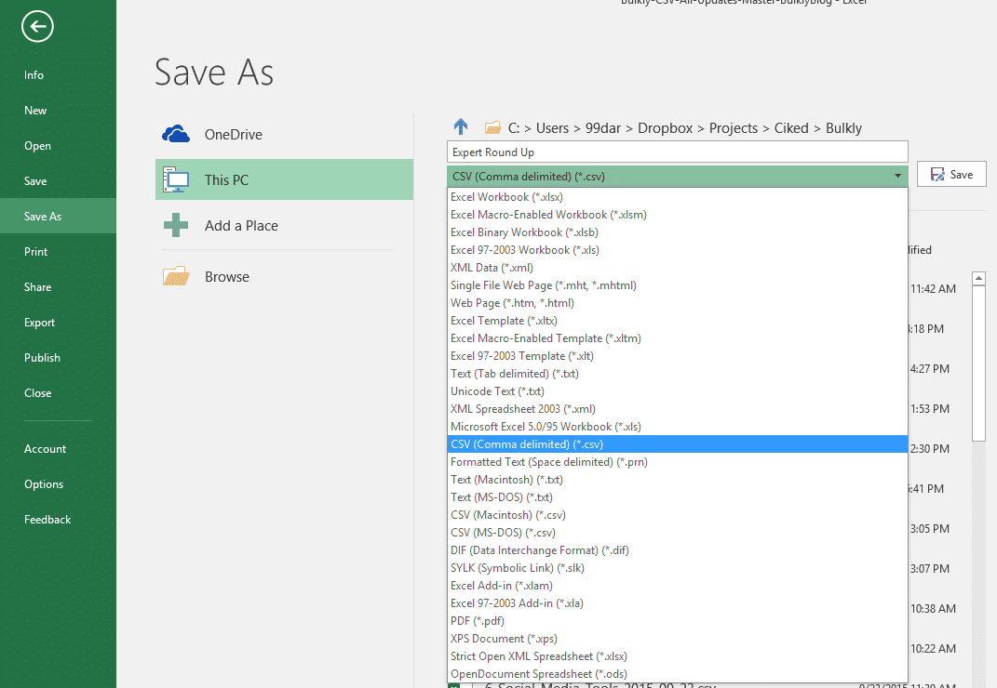Navigate to 99dar in the path

click(603, 128)
